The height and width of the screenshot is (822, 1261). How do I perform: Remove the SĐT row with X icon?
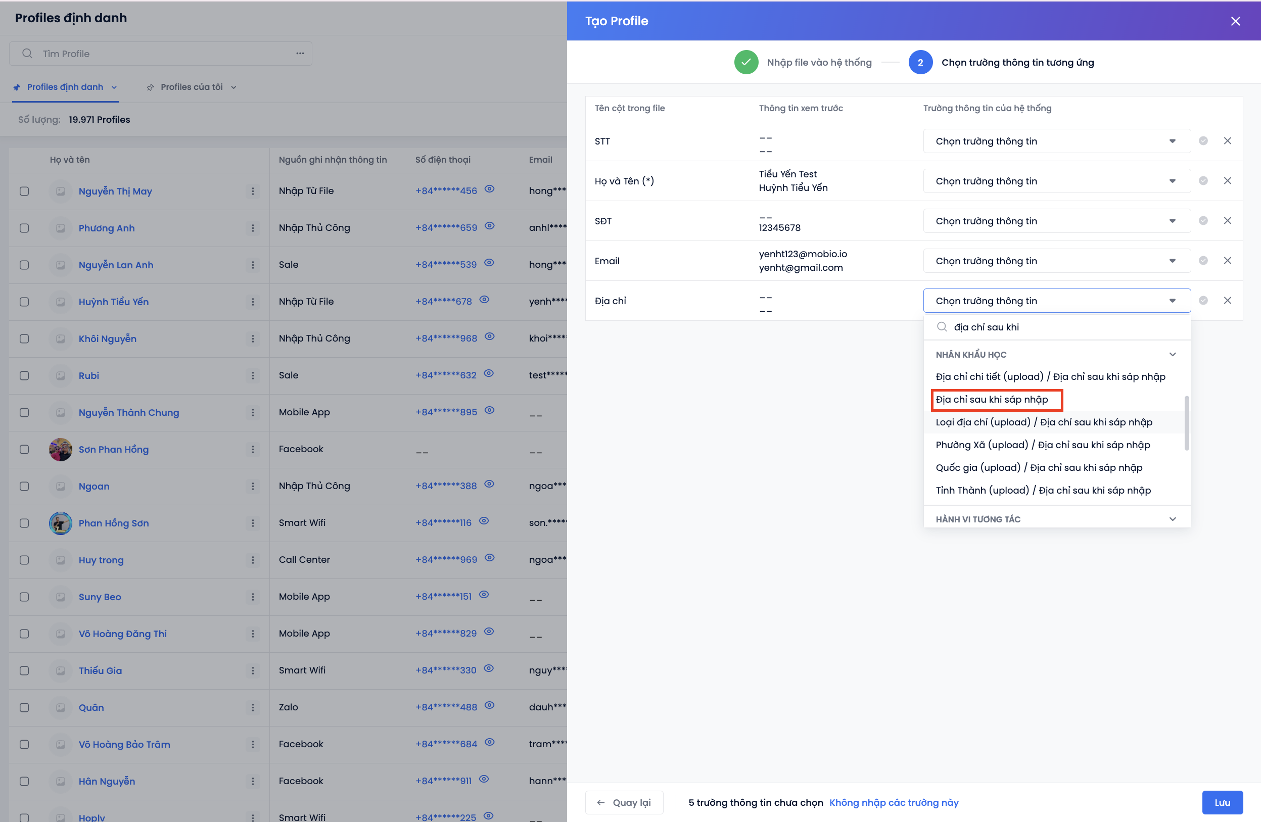(x=1227, y=220)
